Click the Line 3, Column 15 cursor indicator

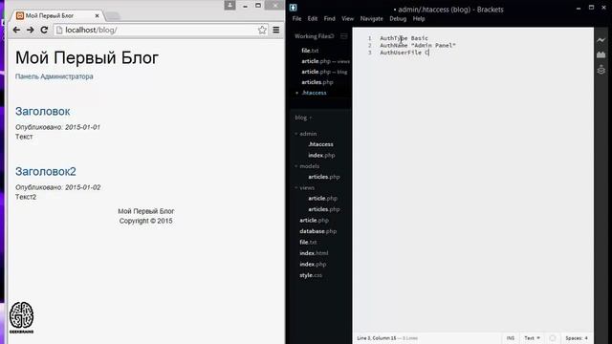pyautogui.click(x=376, y=338)
